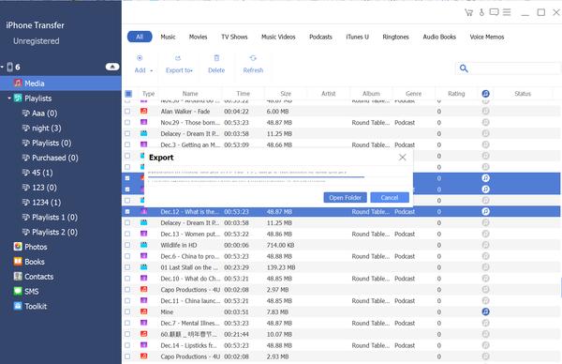Click type icon of Dec.13 podcast row

[143, 234]
